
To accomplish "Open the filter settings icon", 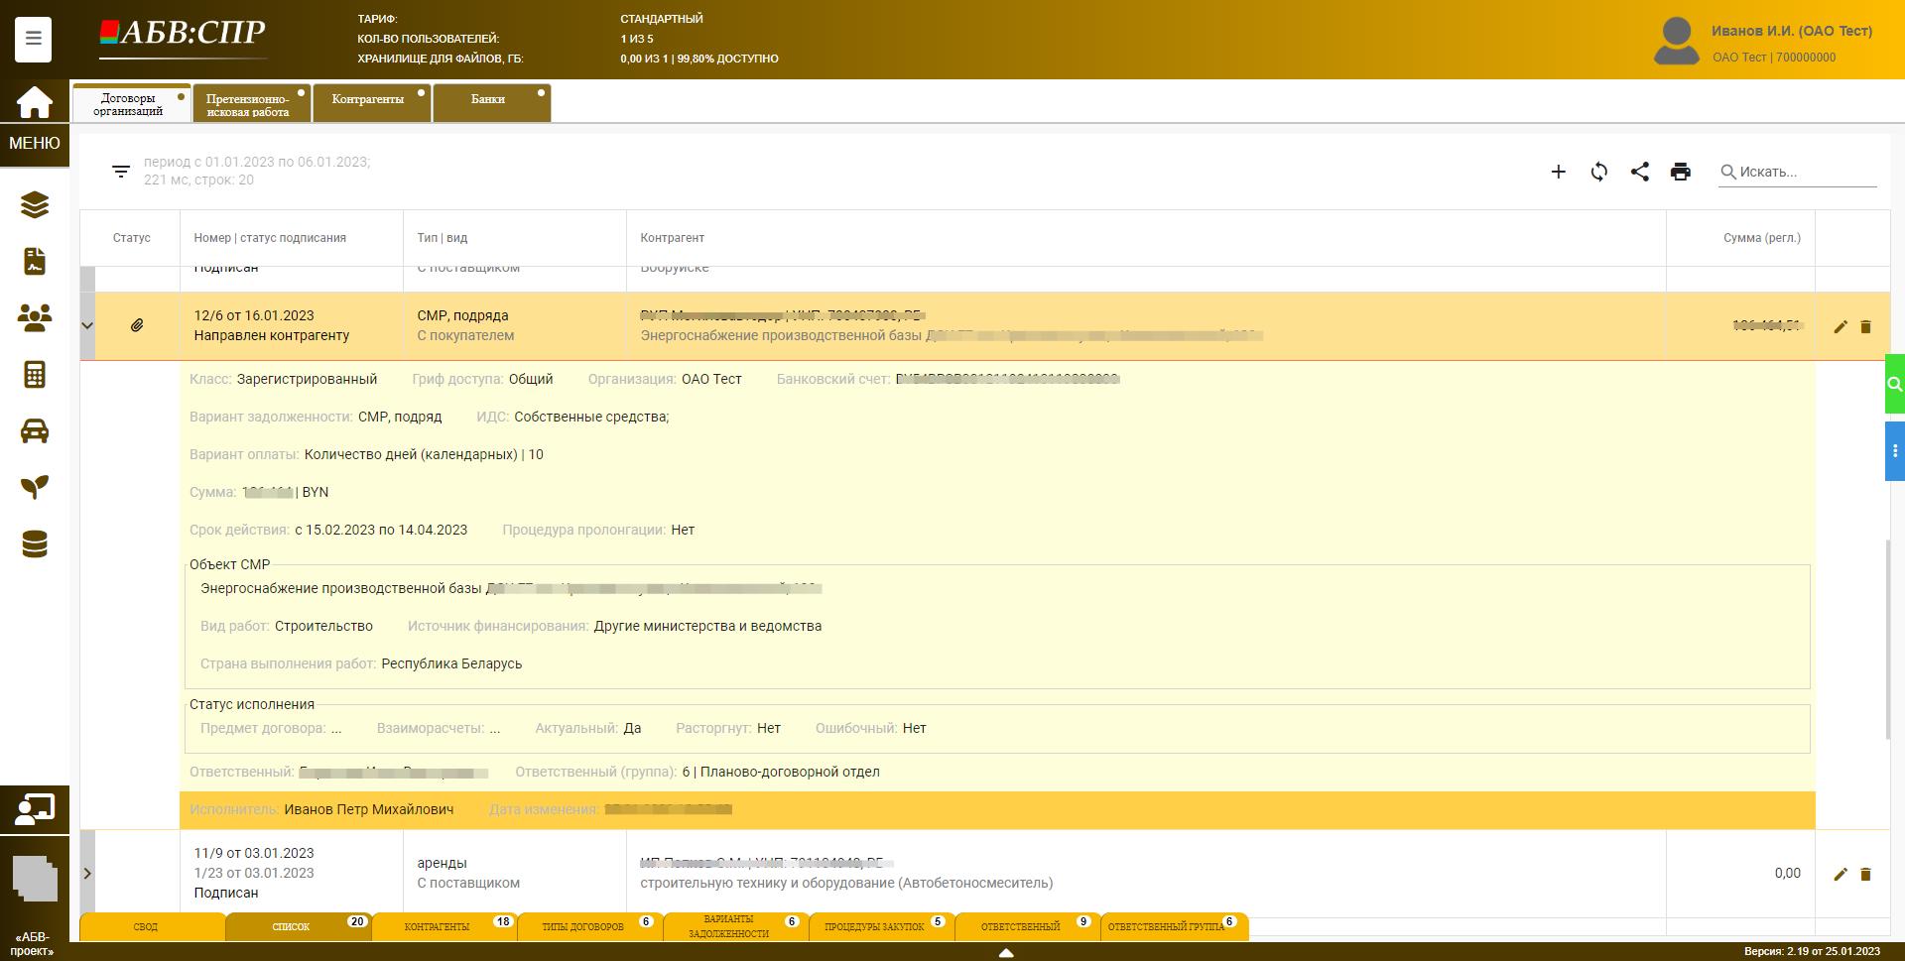I will [121, 171].
